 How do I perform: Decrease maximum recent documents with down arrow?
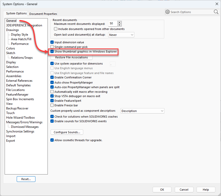(x=119, y=25)
